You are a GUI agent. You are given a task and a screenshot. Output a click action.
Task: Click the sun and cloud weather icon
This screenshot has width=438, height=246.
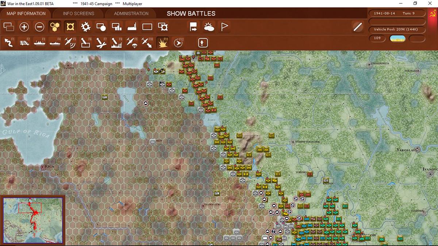click(x=209, y=27)
